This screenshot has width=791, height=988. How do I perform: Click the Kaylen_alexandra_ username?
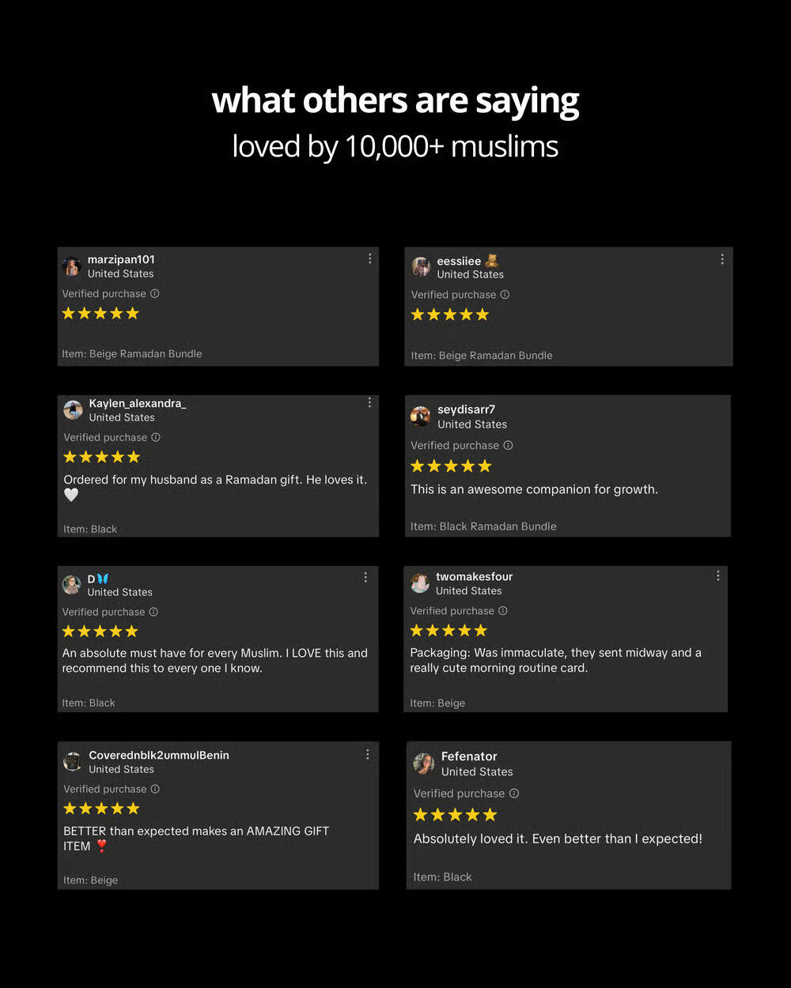pyautogui.click(x=138, y=404)
